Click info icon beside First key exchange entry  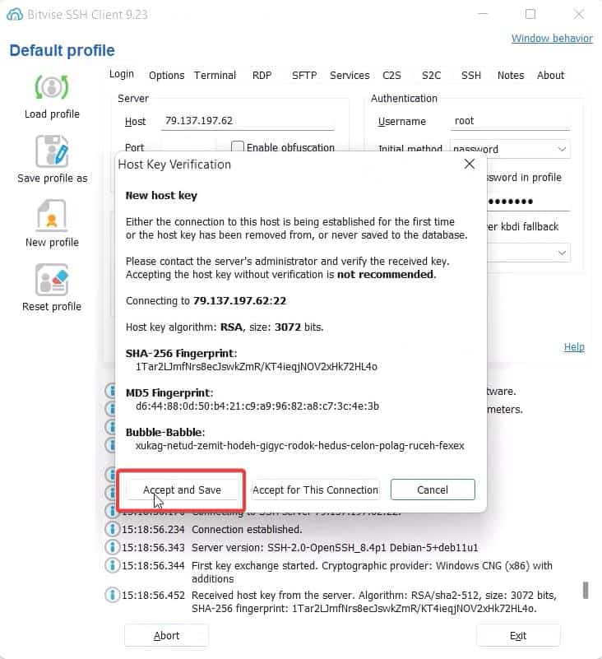coord(112,565)
